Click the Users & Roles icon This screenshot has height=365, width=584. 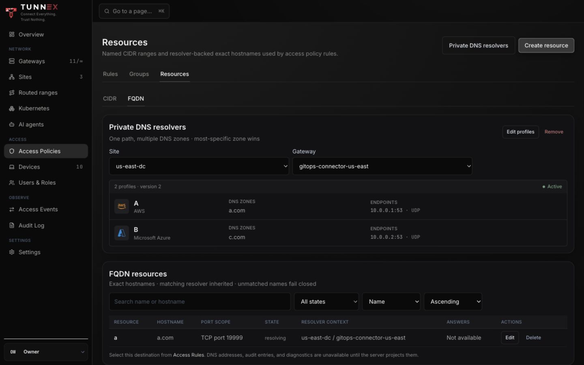[x=12, y=183]
